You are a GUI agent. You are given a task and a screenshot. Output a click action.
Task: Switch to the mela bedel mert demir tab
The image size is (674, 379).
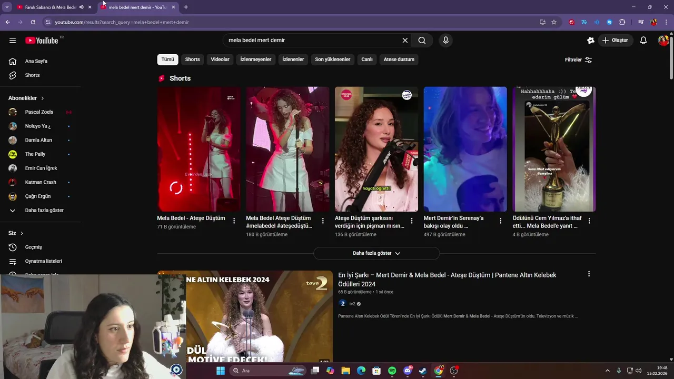pyautogui.click(x=137, y=7)
